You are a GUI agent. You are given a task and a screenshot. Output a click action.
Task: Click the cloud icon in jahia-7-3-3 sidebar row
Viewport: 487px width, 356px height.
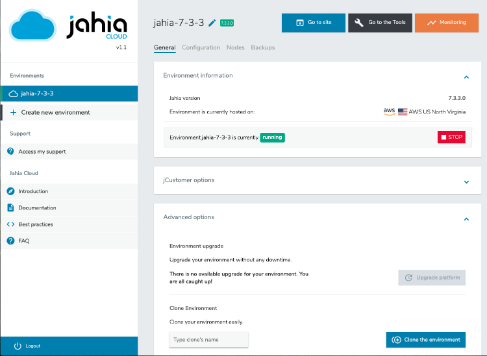click(x=14, y=93)
